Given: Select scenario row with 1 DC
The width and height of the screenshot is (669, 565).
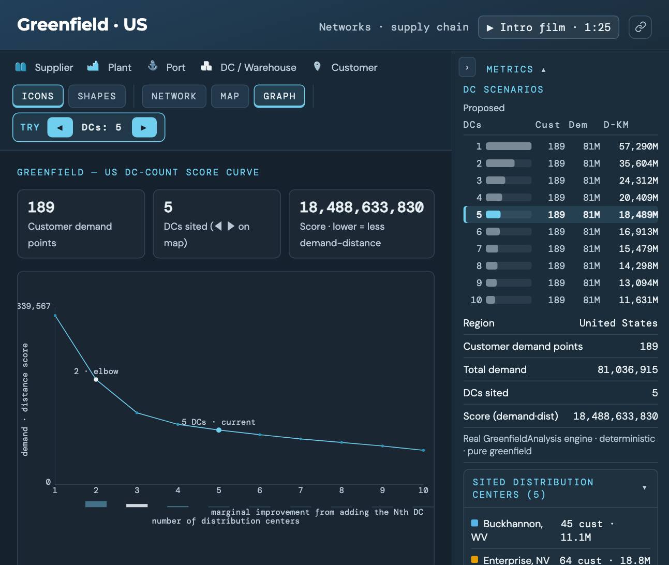Looking at the screenshot, I should pyautogui.click(x=561, y=146).
